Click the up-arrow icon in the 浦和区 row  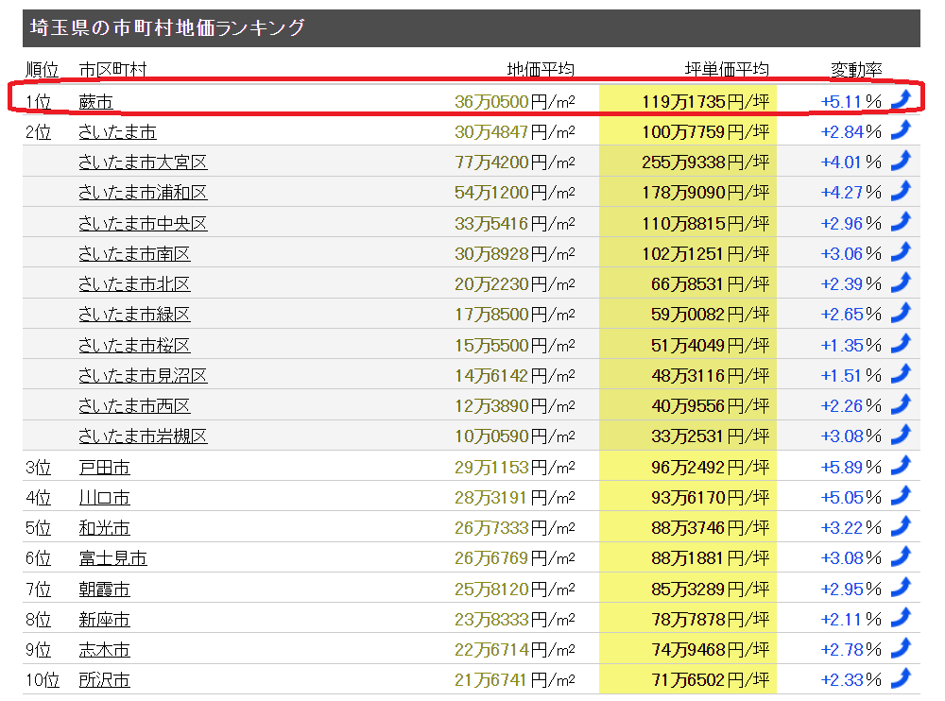901,191
